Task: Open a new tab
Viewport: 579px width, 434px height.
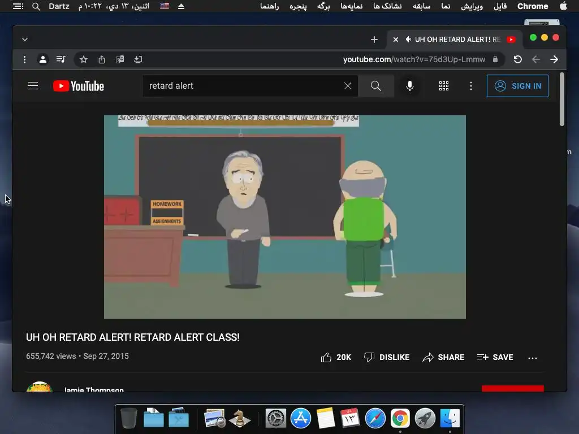Action: pos(374,40)
